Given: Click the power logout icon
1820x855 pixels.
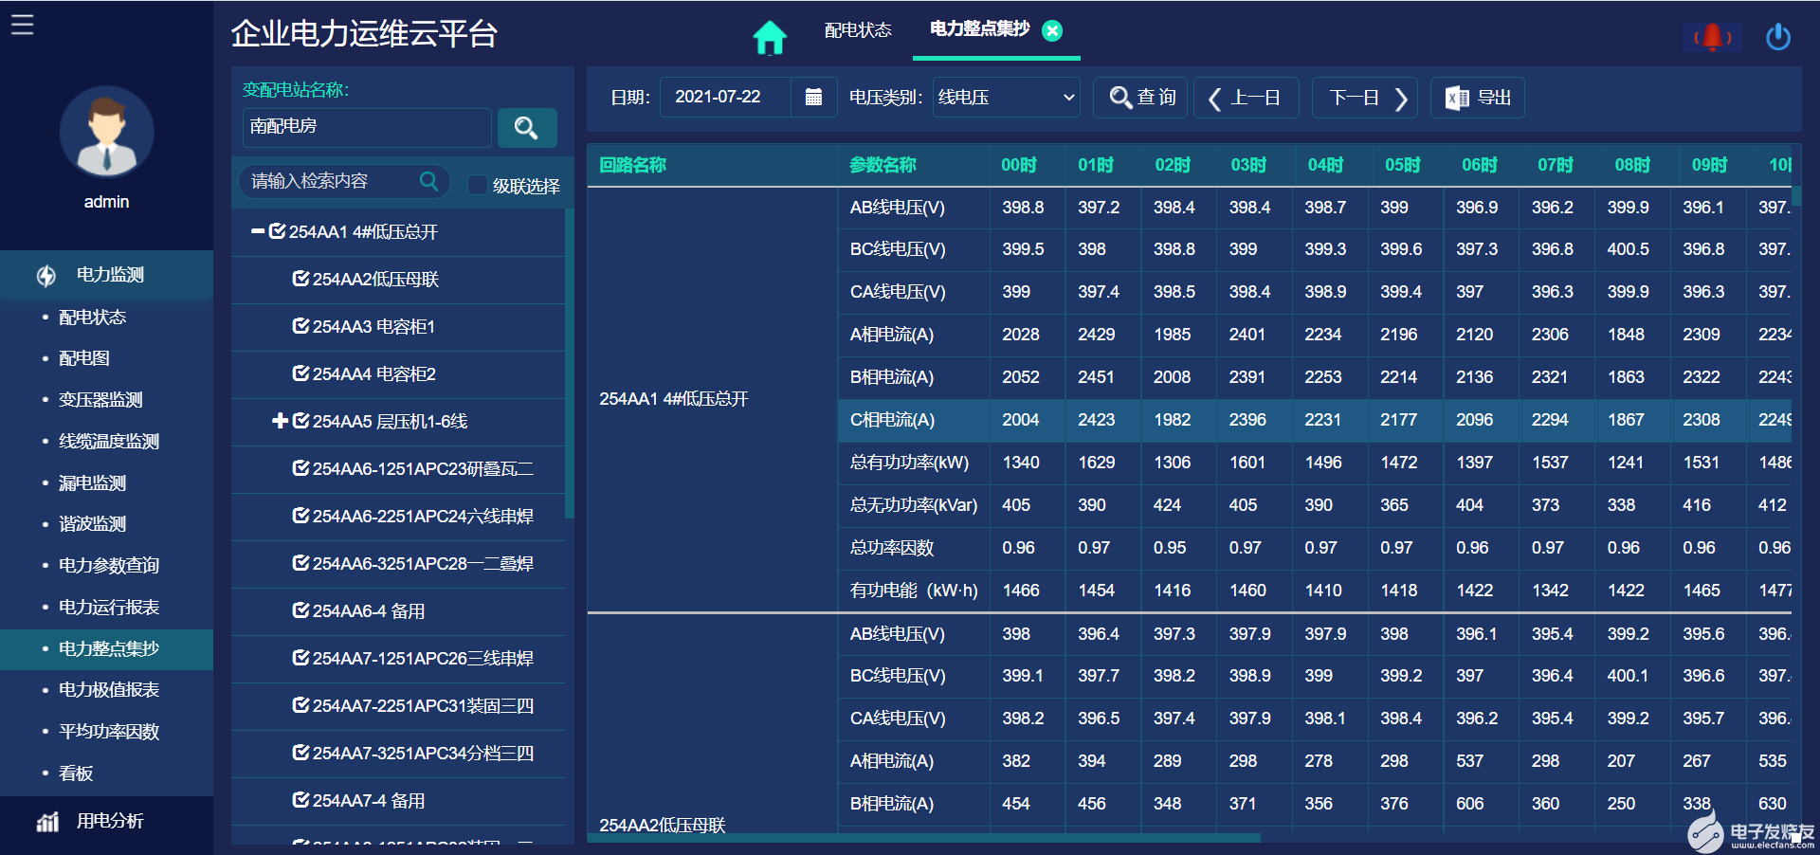Looking at the screenshot, I should (x=1778, y=37).
